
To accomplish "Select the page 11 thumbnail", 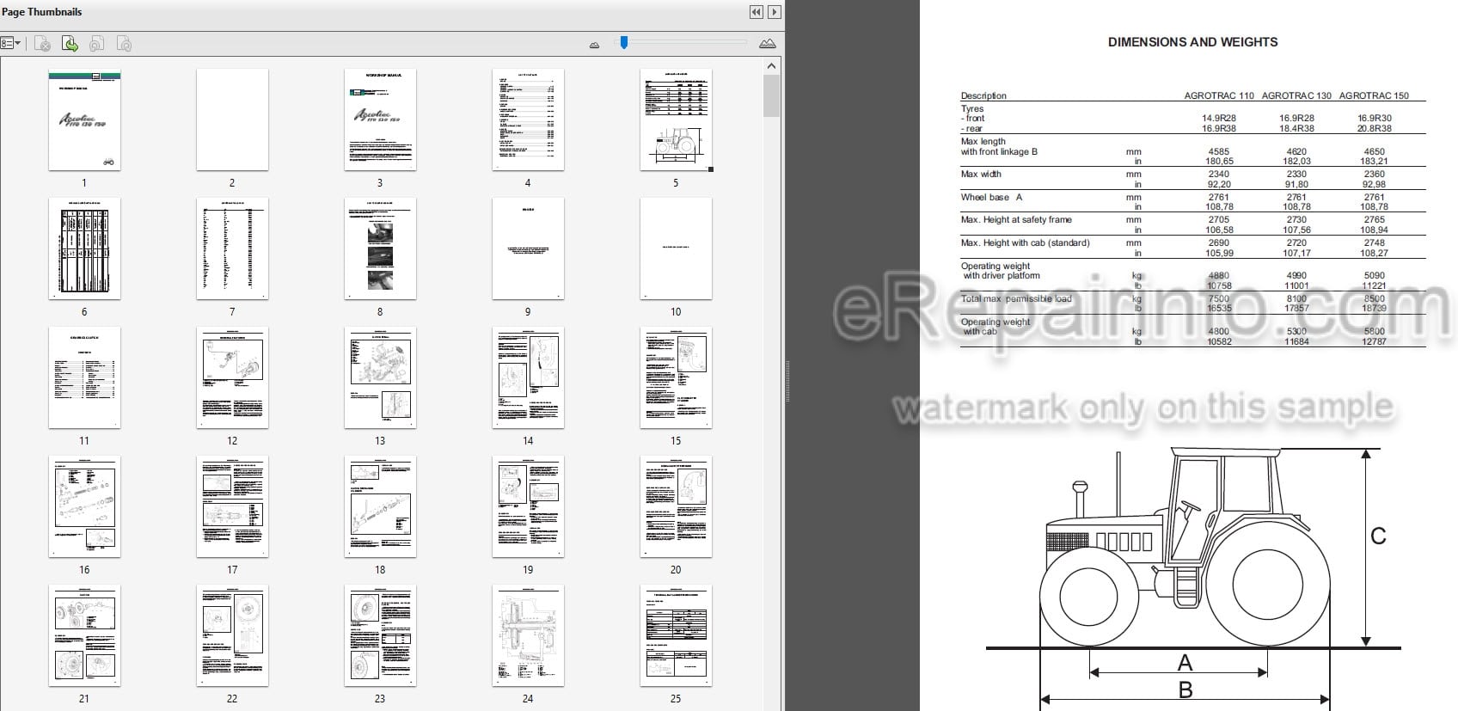I will point(84,377).
